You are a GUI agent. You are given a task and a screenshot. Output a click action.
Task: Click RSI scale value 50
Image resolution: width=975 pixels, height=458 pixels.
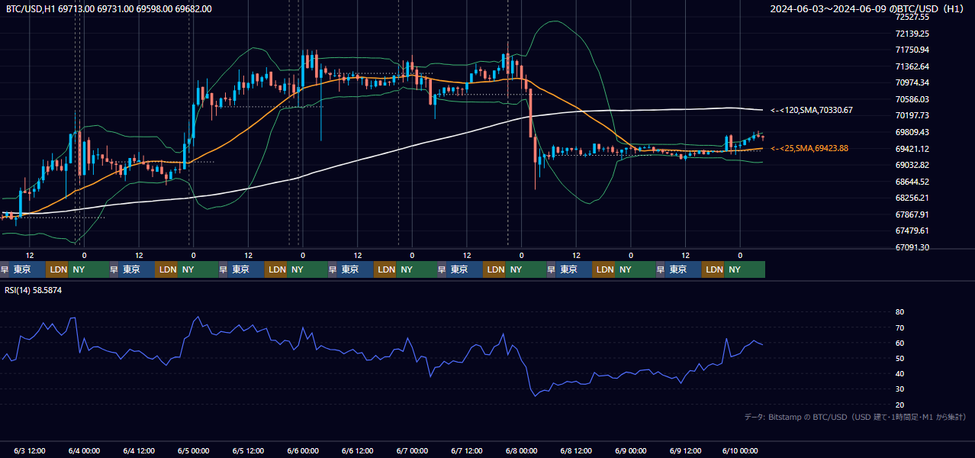[x=900, y=358]
